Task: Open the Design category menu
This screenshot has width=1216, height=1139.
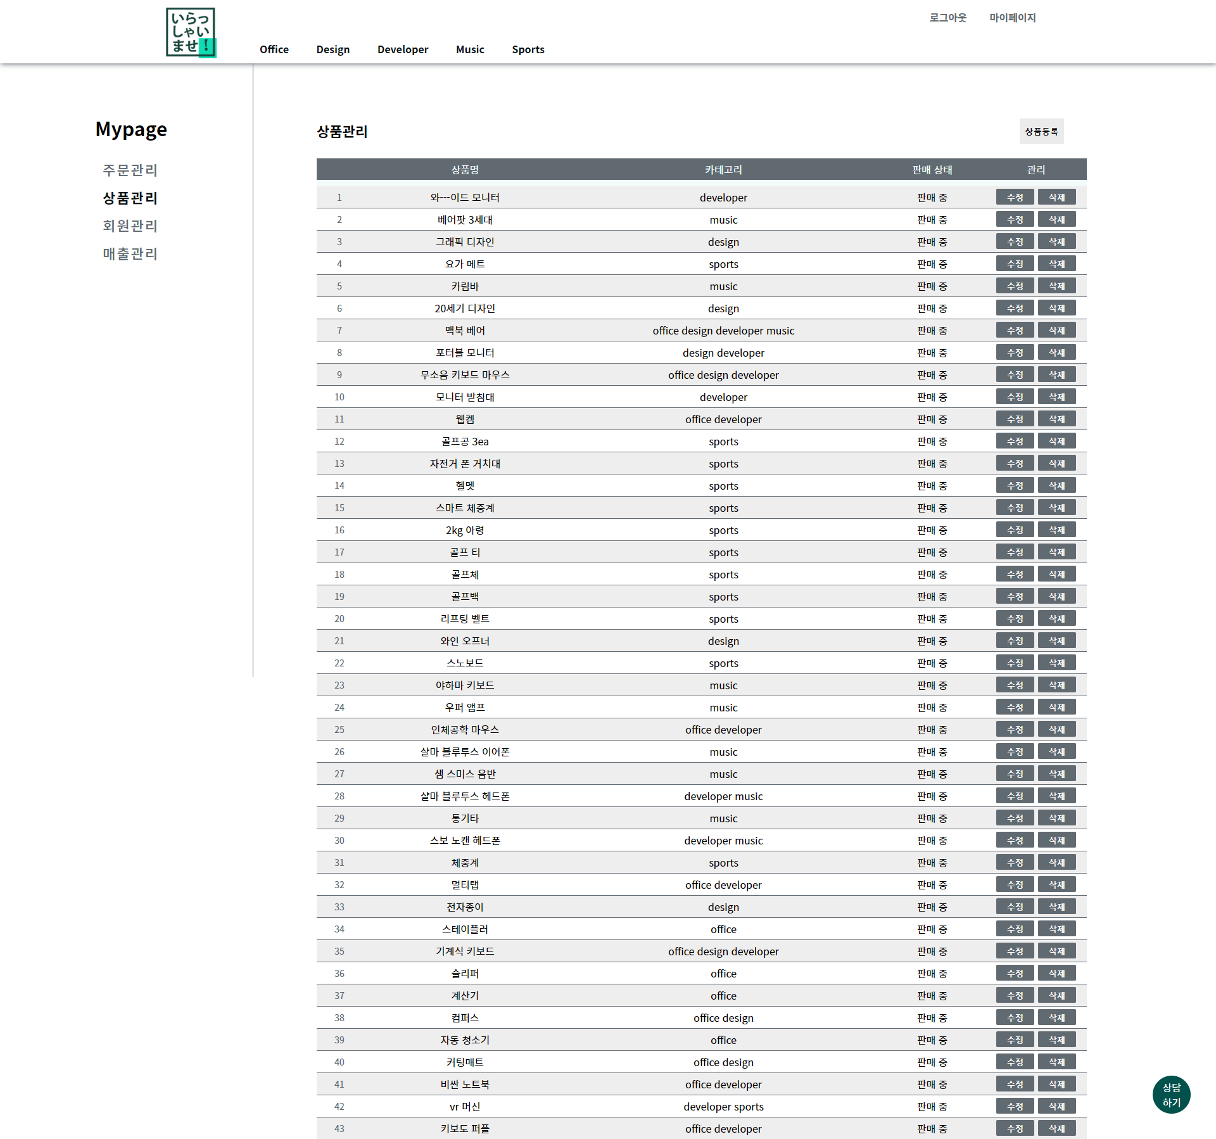Action: pyautogui.click(x=332, y=49)
